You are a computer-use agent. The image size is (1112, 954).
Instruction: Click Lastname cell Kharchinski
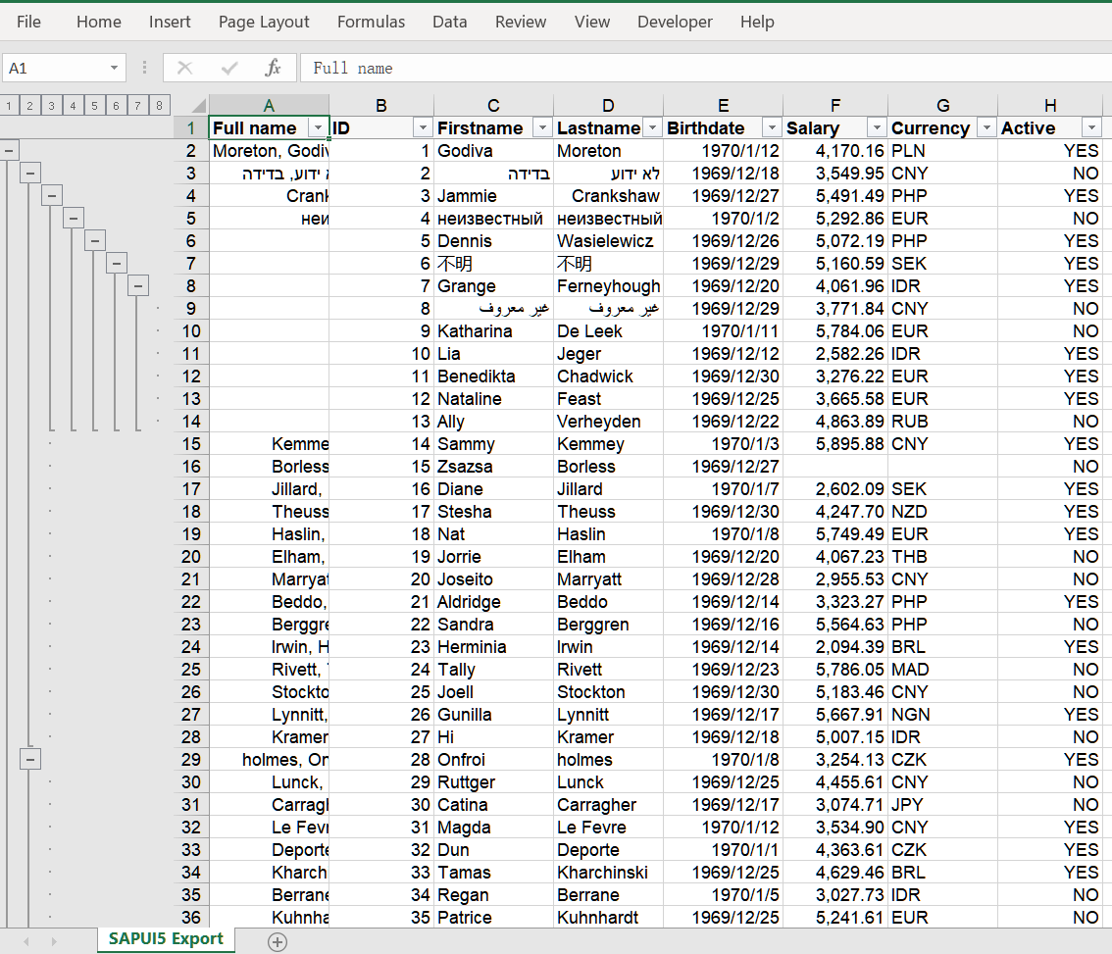(609, 873)
